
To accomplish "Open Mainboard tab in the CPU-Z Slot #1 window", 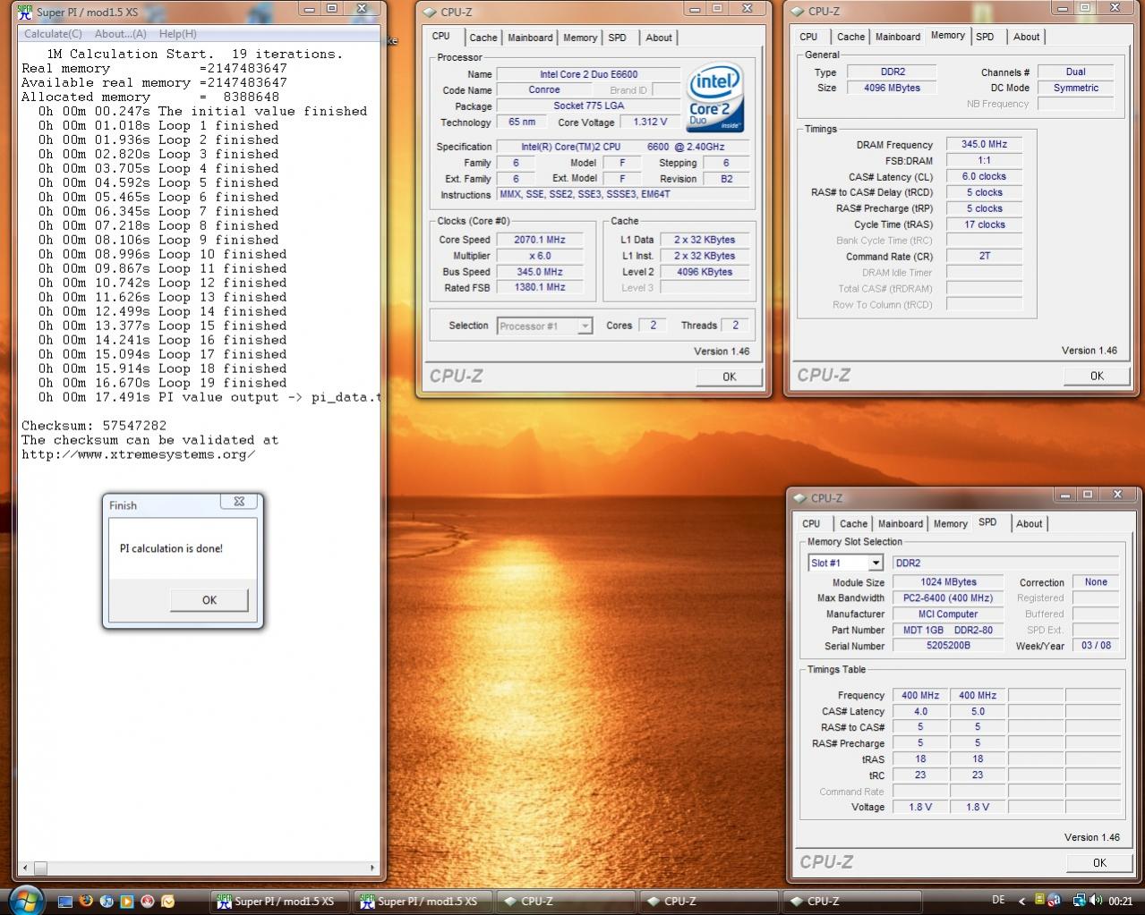I will (901, 524).
